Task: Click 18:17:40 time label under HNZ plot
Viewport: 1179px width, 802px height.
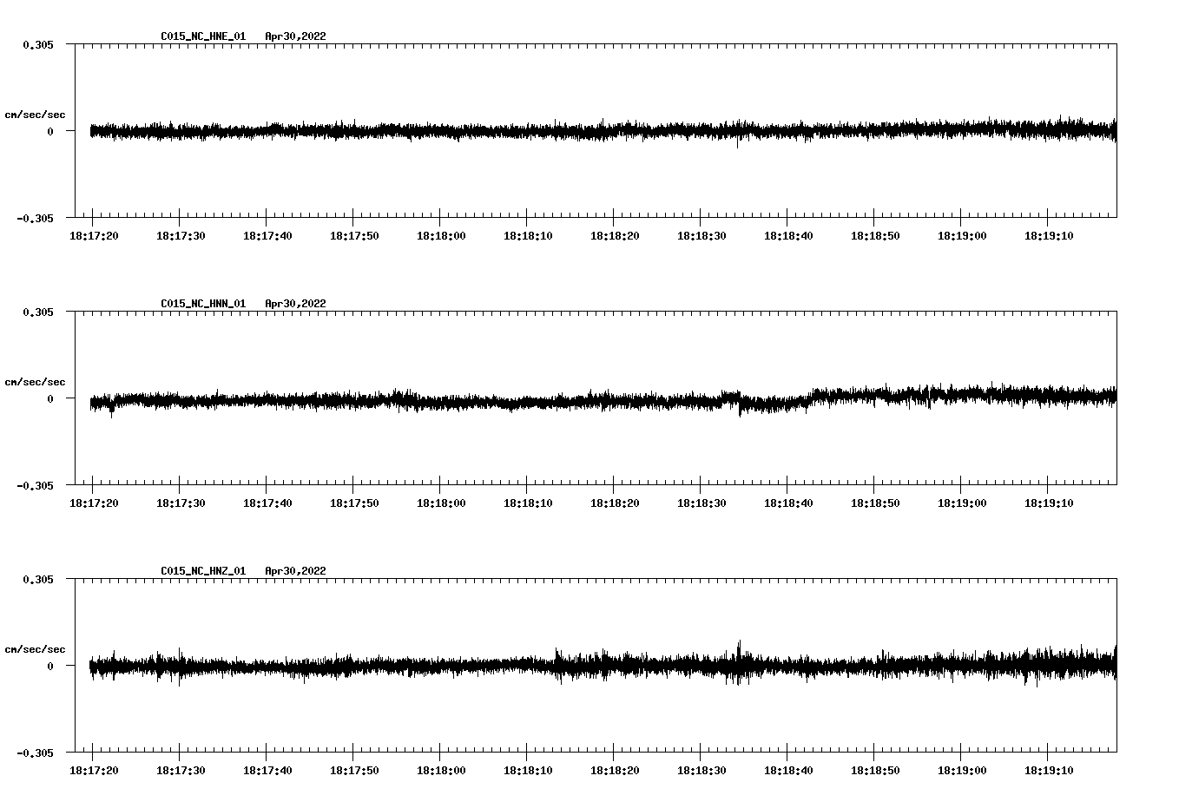Action: click(x=267, y=771)
